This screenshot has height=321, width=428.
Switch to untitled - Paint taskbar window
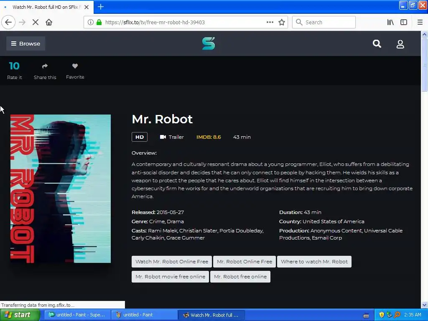[x=145, y=315]
